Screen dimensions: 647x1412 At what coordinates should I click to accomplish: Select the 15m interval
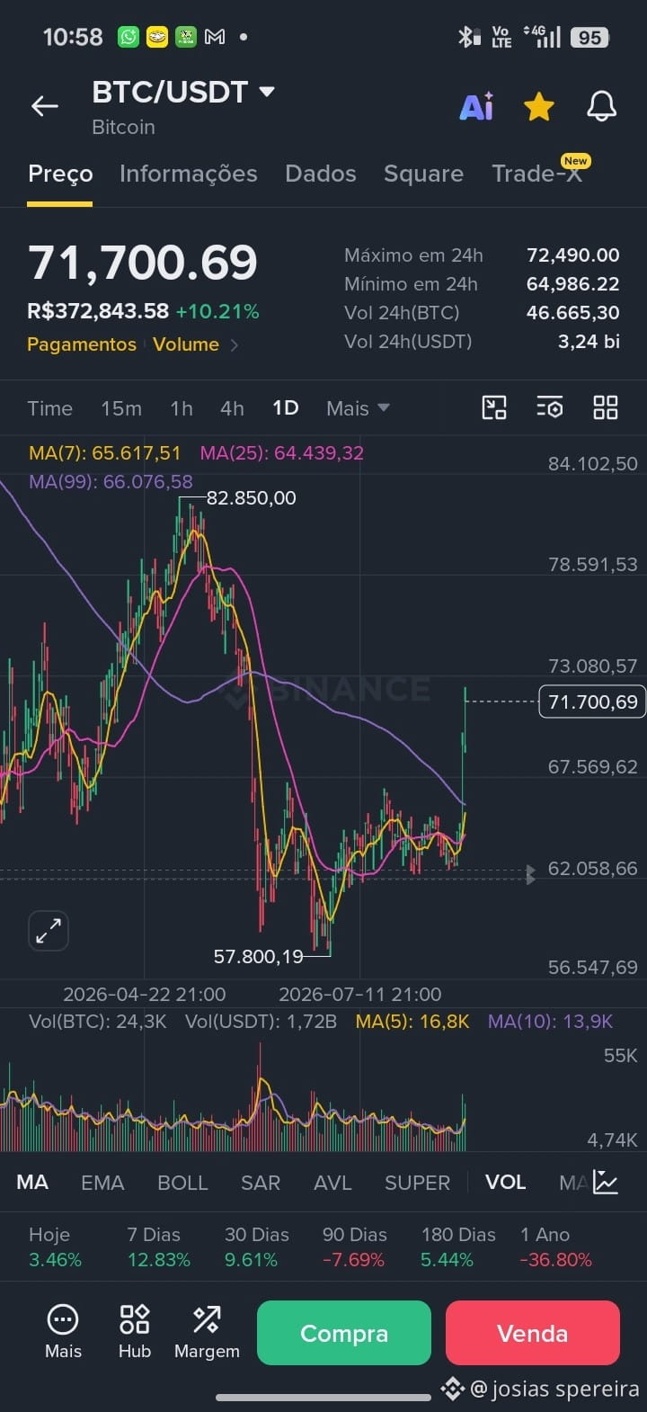[x=121, y=408]
